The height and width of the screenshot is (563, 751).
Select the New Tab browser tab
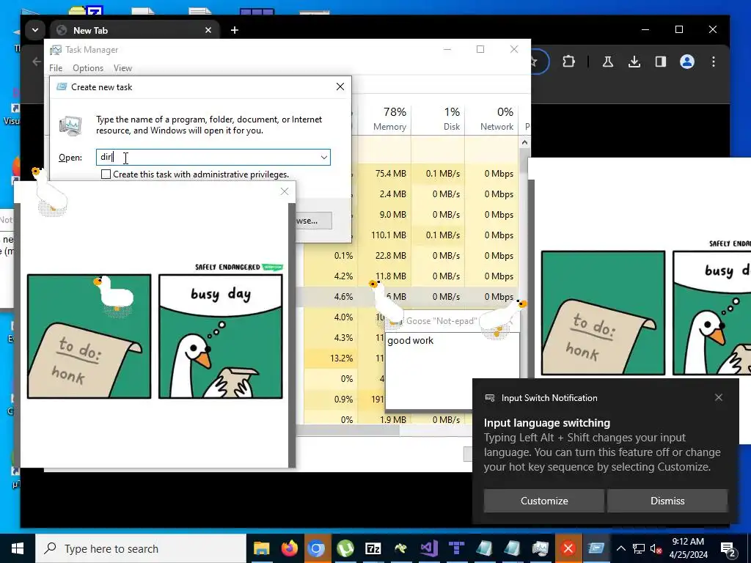click(x=134, y=30)
